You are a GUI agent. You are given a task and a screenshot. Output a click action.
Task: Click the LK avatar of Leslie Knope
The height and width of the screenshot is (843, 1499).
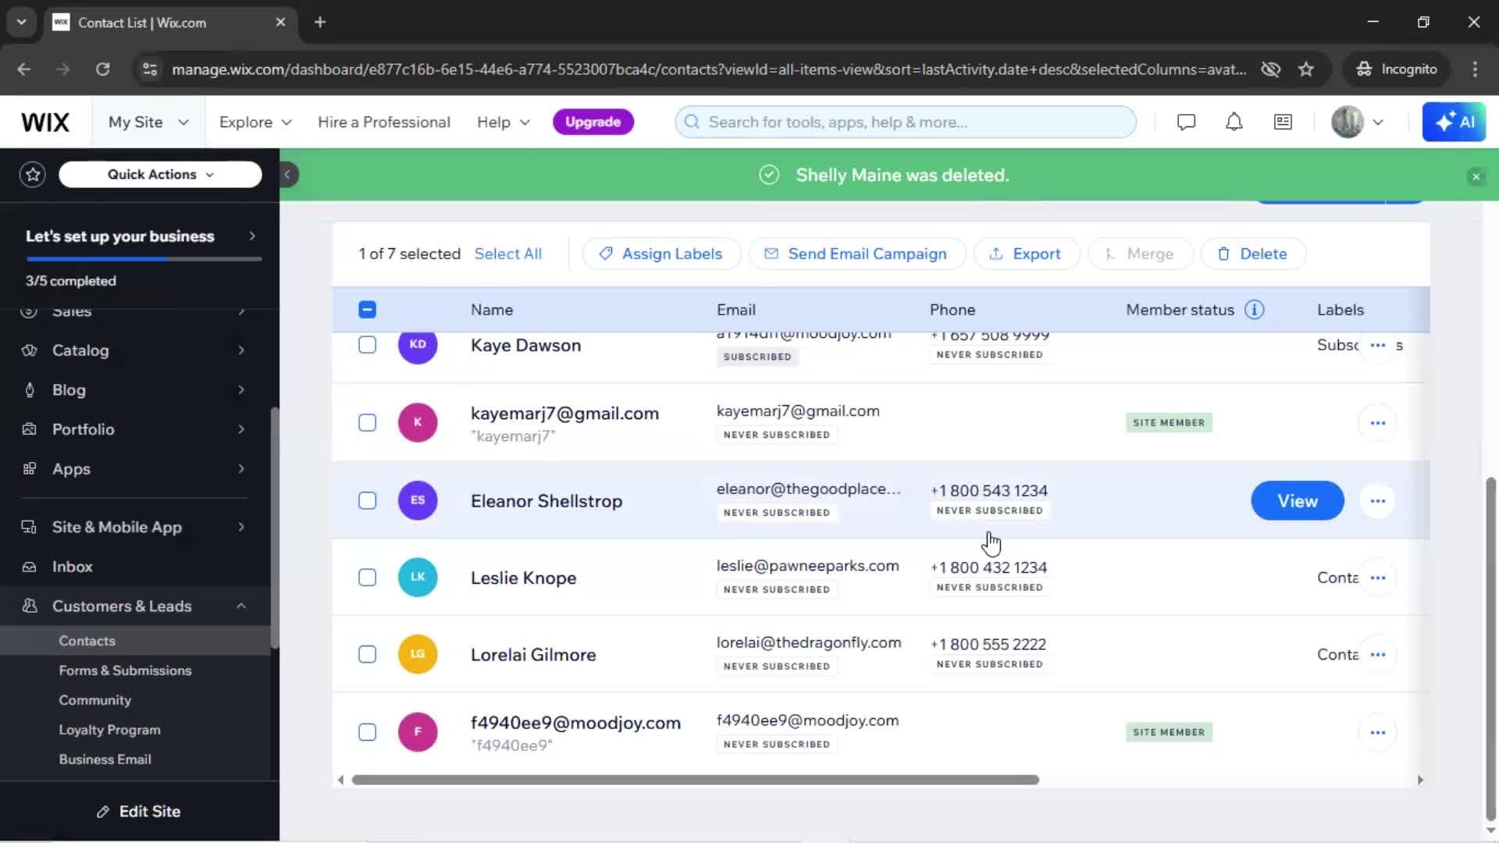coord(418,577)
